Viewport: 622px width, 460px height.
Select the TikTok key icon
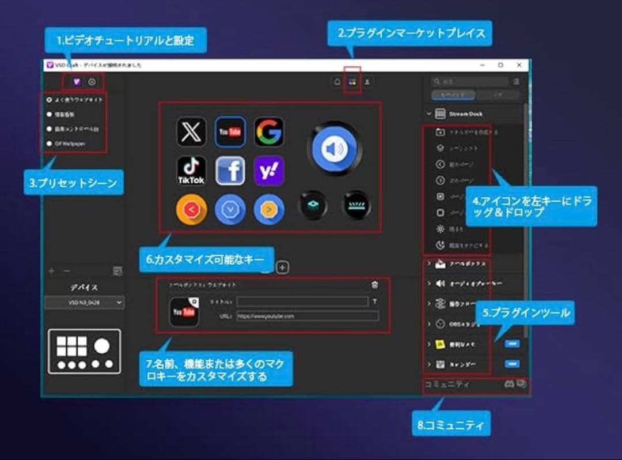pyautogui.click(x=191, y=171)
